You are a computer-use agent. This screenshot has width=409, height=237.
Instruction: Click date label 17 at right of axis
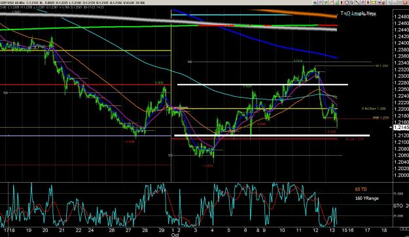tap(367, 230)
